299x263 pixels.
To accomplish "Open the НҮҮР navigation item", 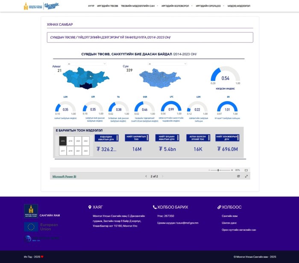I will pos(91,6).
